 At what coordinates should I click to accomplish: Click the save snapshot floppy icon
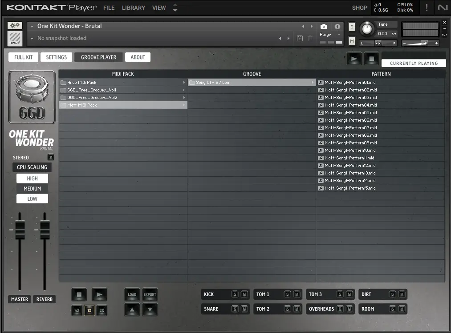300,39
